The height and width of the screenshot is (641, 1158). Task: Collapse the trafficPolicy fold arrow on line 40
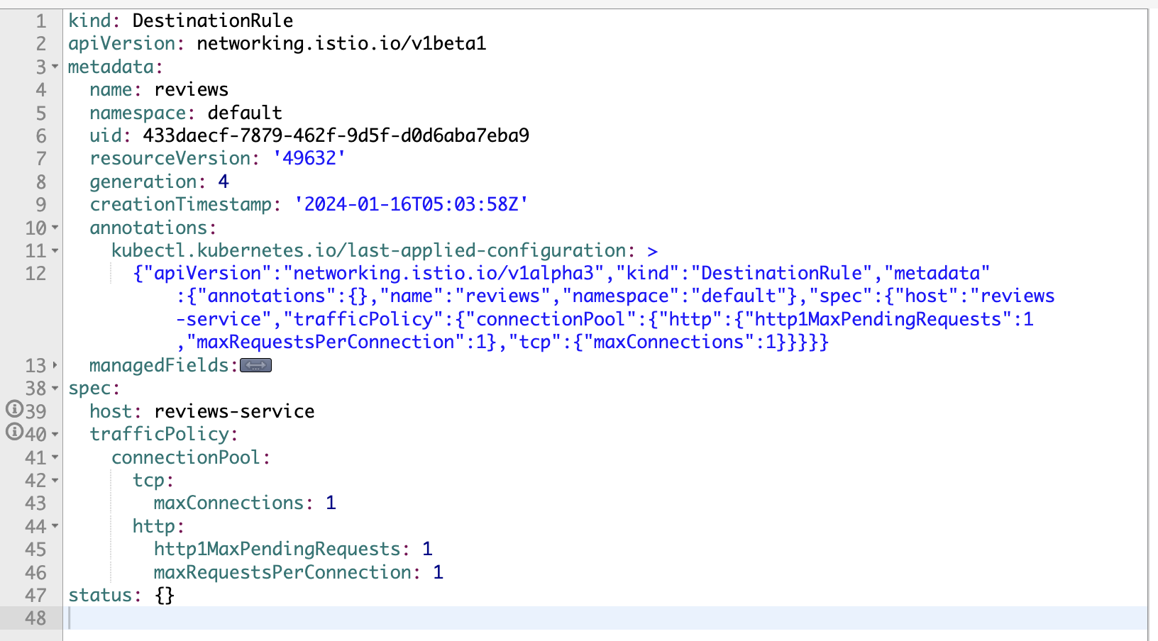click(x=55, y=434)
